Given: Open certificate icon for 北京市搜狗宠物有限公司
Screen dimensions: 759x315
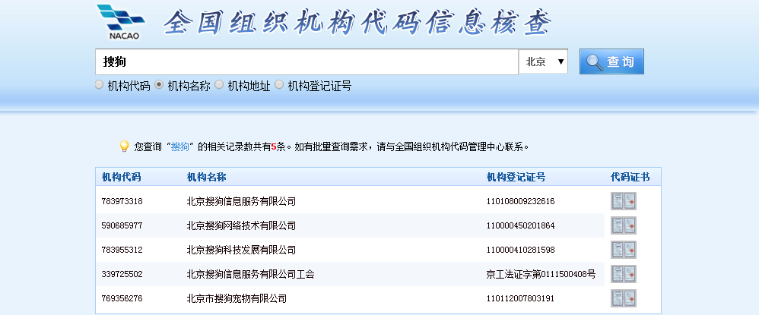Looking at the screenshot, I should [x=624, y=298].
